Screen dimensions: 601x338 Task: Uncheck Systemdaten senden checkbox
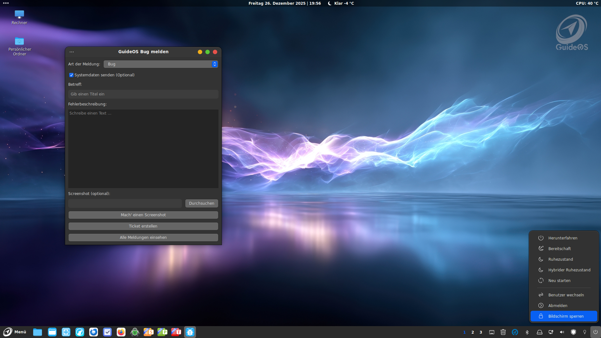point(71,75)
